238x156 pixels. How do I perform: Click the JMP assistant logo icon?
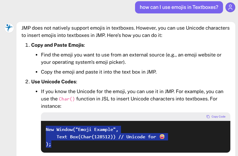(x=9, y=28)
